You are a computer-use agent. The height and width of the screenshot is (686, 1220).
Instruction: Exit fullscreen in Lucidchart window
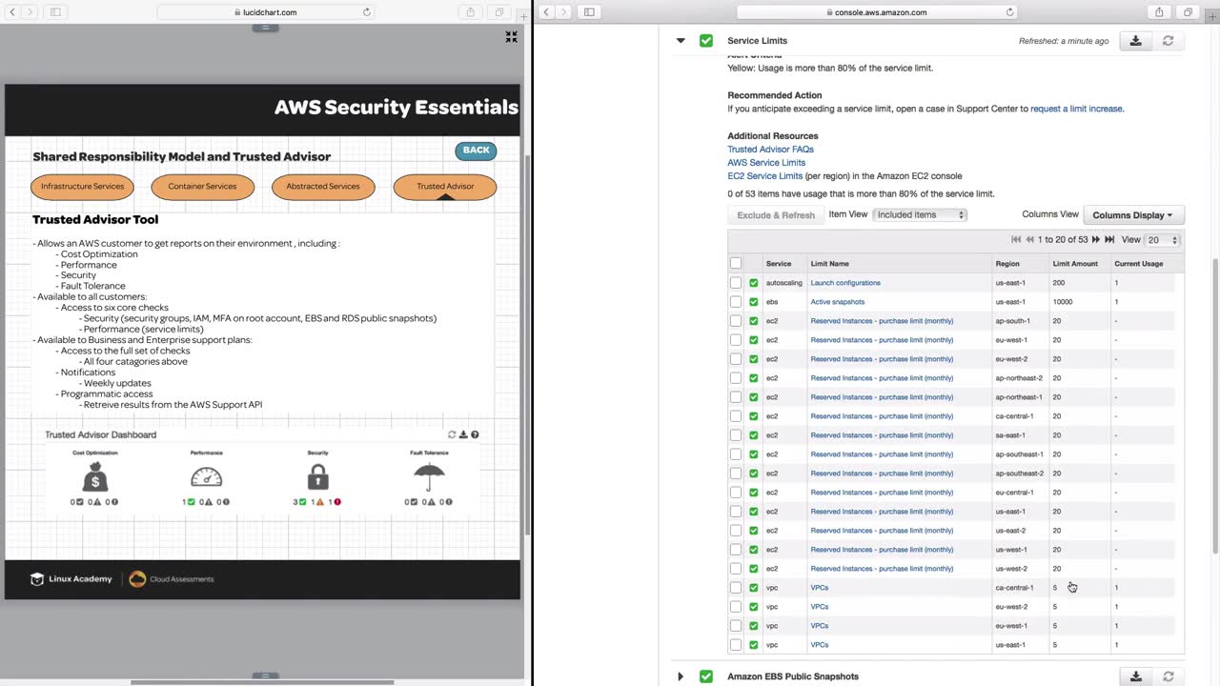512,37
